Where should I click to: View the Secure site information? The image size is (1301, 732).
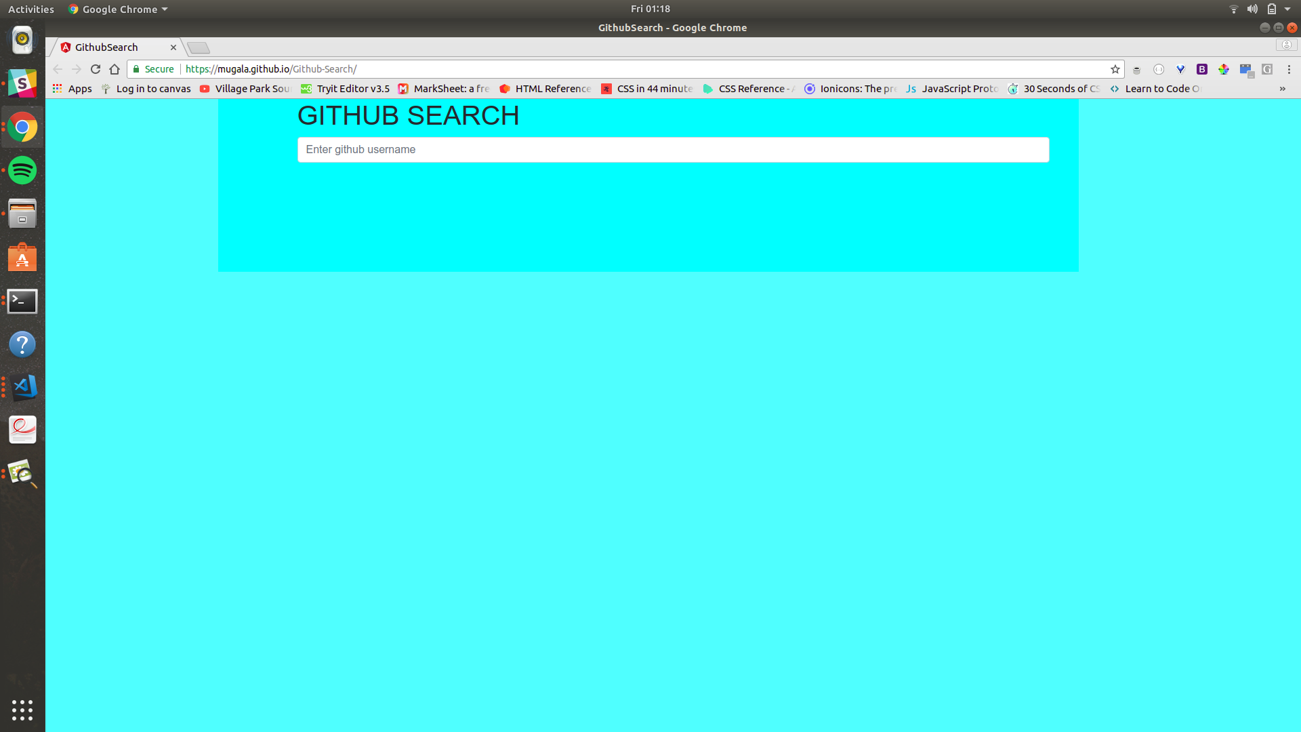(154, 69)
